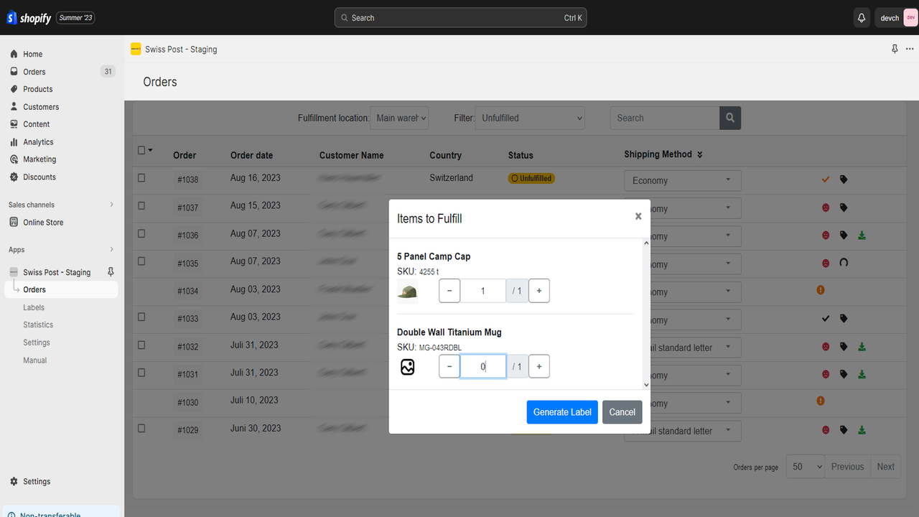Click orange warning icon for order #1034
The width and height of the screenshot is (919, 517).
click(x=821, y=290)
